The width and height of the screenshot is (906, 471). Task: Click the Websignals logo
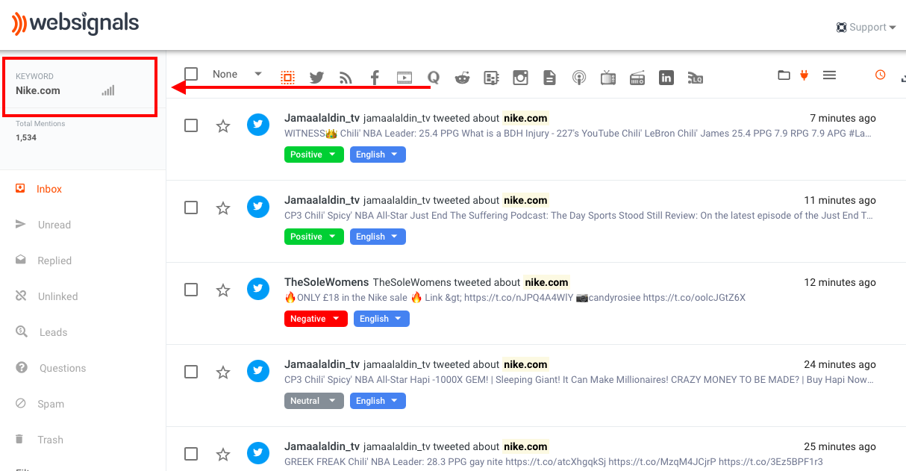click(75, 23)
